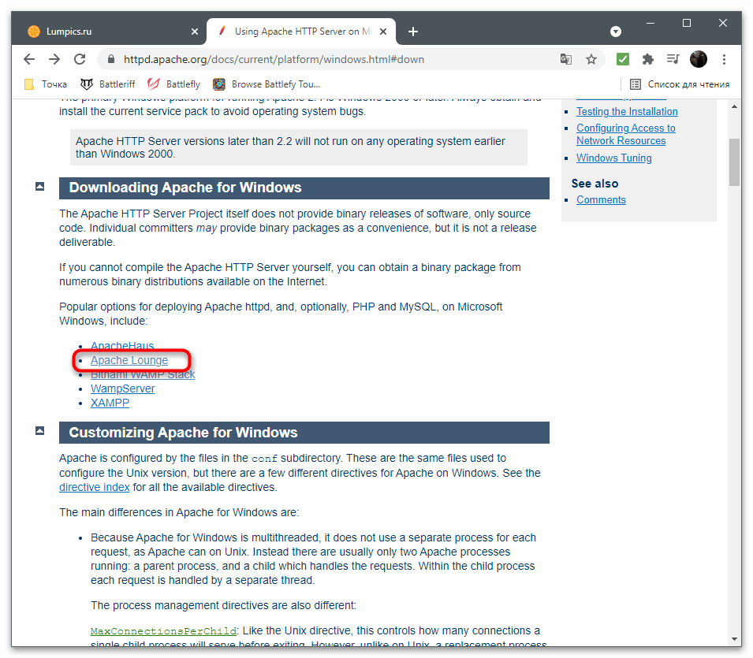Open the tab search dropdown arrow

(x=616, y=32)
